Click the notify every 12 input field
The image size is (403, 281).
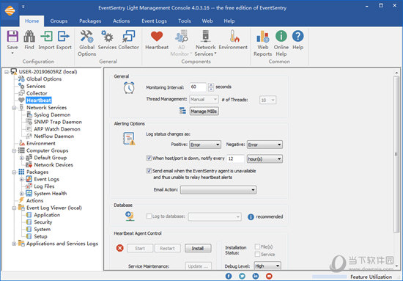[235, 158]
